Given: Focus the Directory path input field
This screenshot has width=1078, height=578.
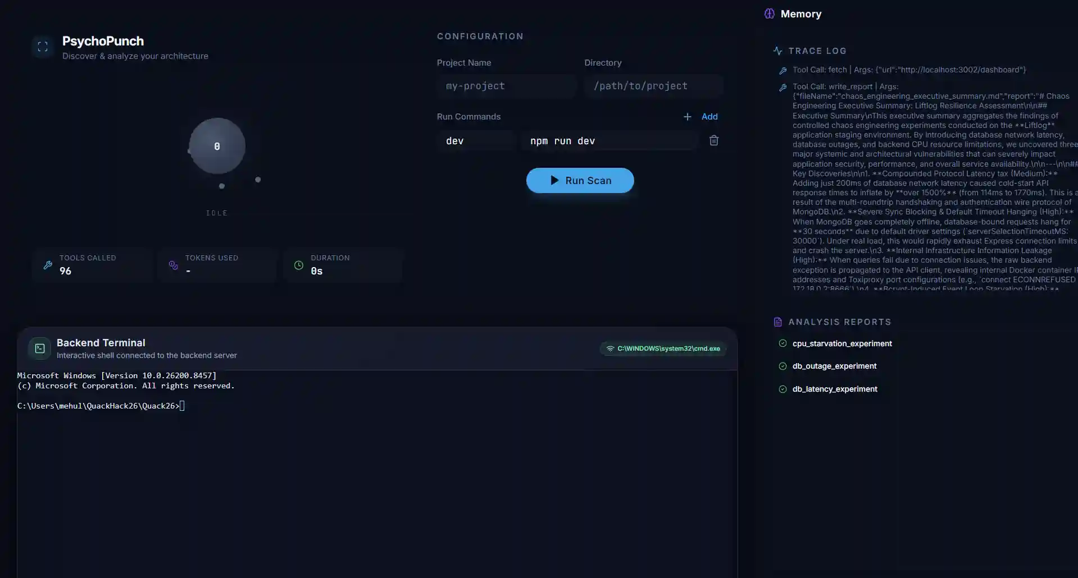Looking at the screenshot, I should (x=654, y=86).
